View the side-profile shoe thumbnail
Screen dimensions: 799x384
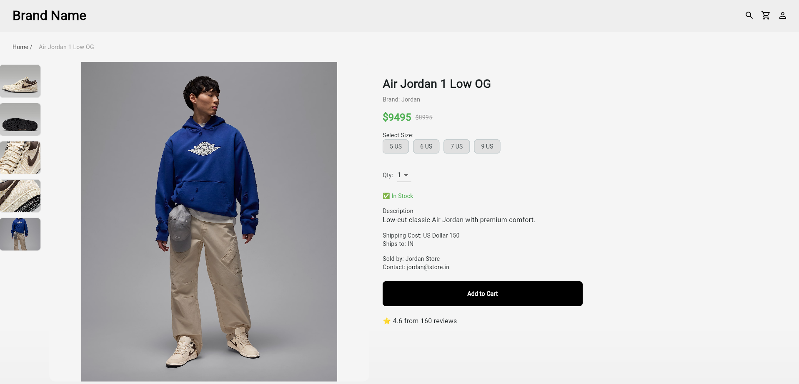pos(20,81)
